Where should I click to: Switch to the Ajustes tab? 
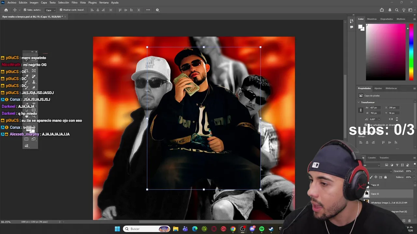pos(378,88)
